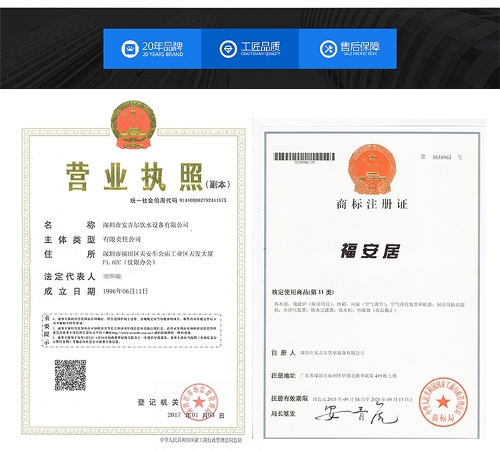Image resolution: width=500 pixels, height=450 pixels.
Task: Click the crown icon beside 20年品牌
Action: click(x=130, y=49)
